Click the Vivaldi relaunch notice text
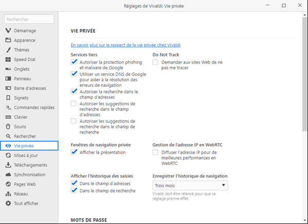 tap(184, 196)
